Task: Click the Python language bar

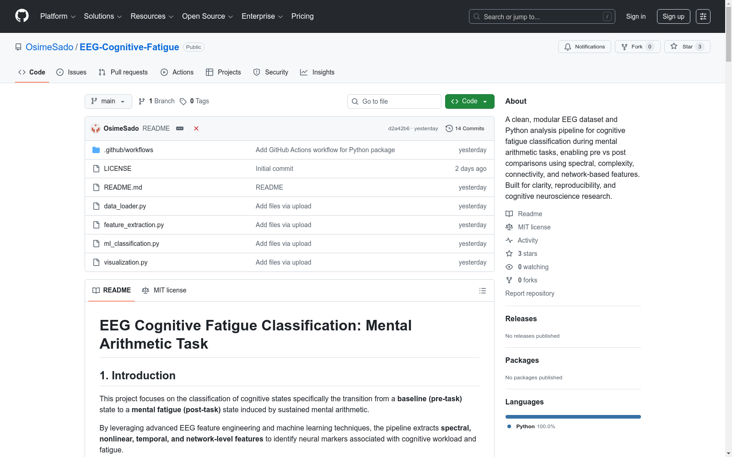Action: 573,417
